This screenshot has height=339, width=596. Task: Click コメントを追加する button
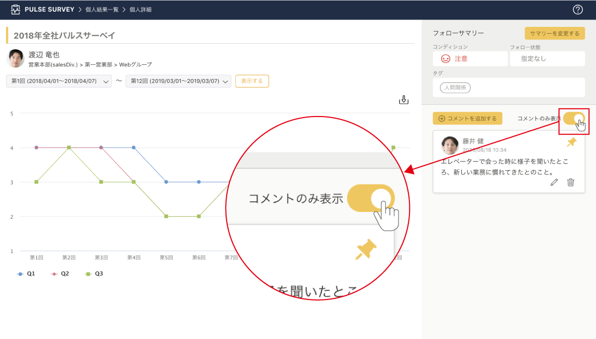(467, 119)
